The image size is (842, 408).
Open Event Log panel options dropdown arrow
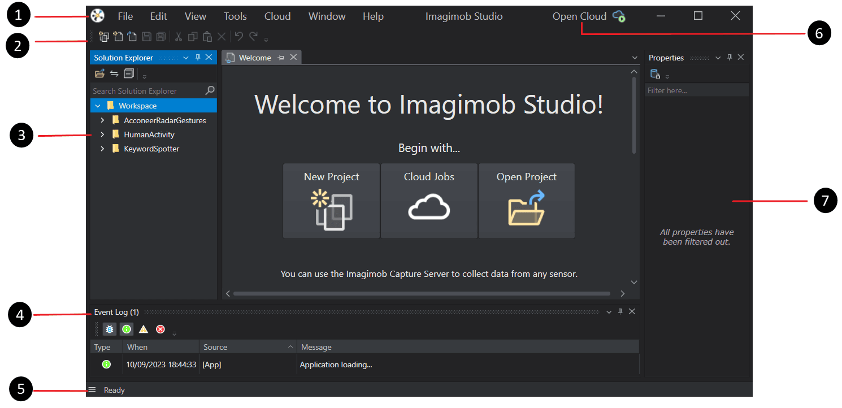(x=609, y=312)
